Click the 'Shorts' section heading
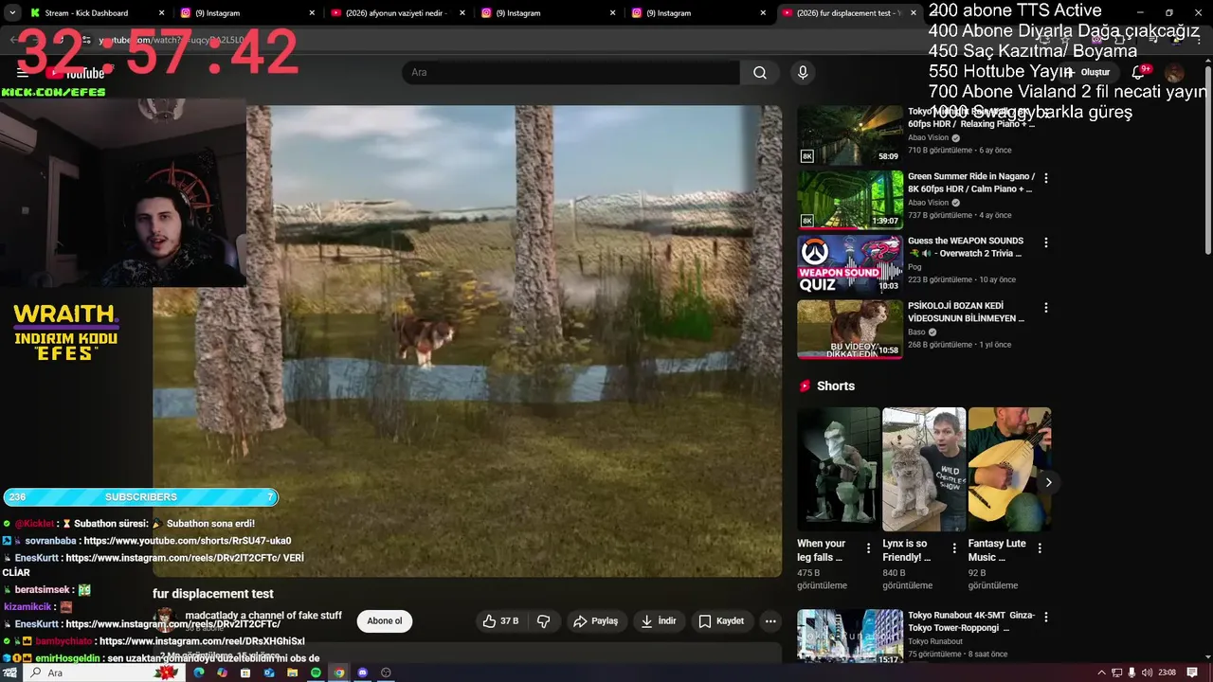The width and height of the screenshot is (1213, 682). click(835, 386)
